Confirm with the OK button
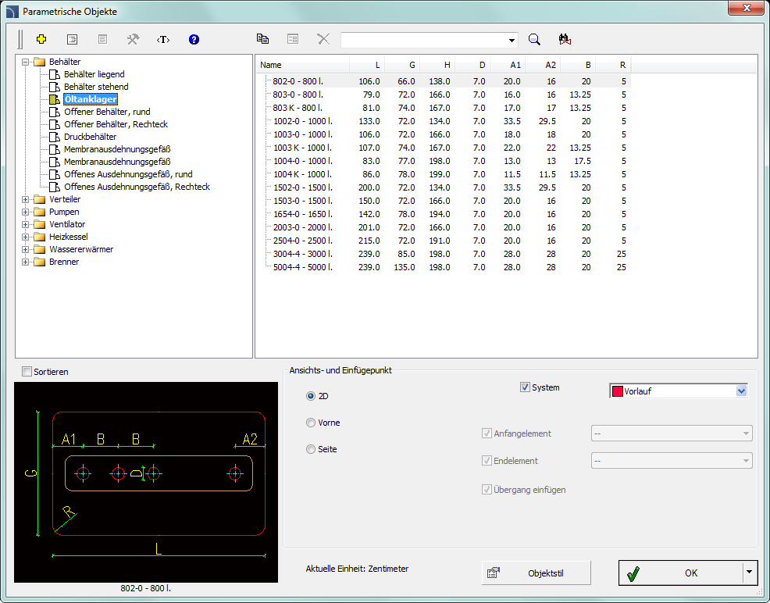The height and width of the screenshot is (603, 770). (680, 573)
